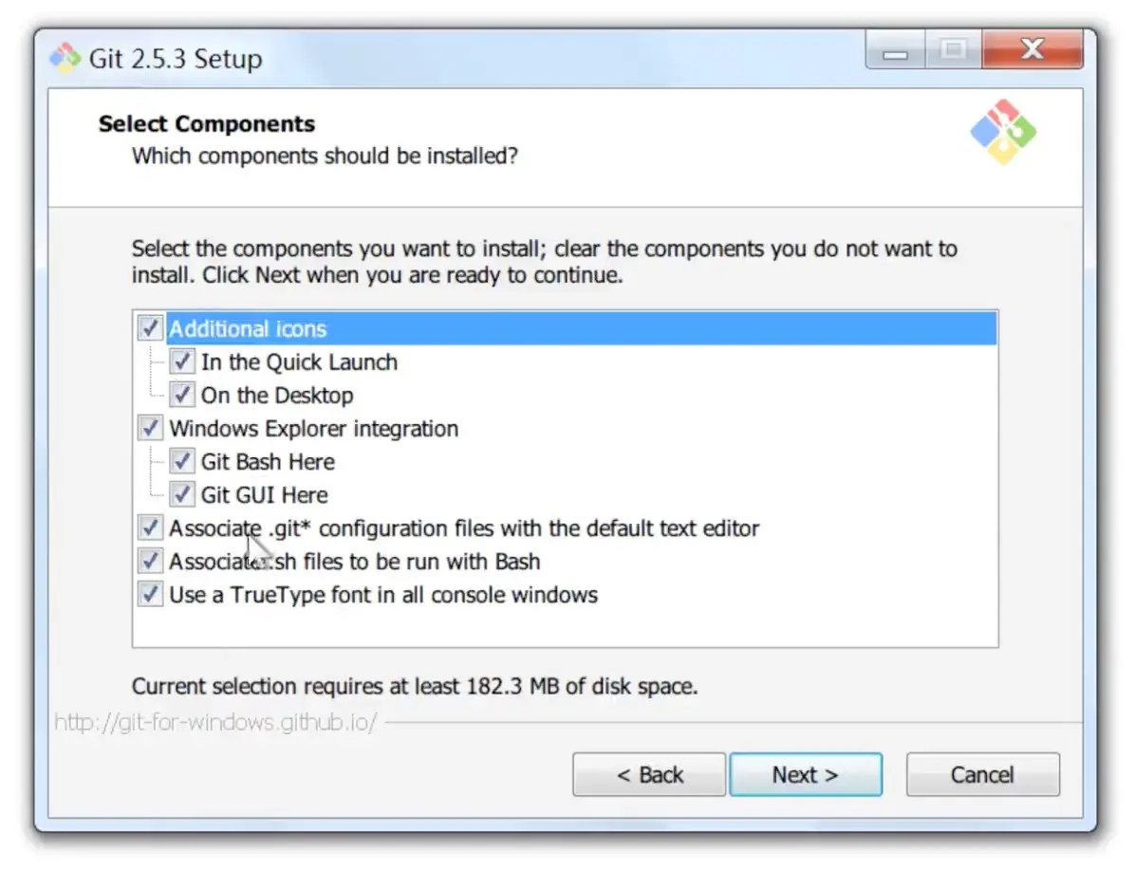The height and width of the screenshot is (869, 1135).
Task: Go back with the Back button
Action: [x=649, y=775]
